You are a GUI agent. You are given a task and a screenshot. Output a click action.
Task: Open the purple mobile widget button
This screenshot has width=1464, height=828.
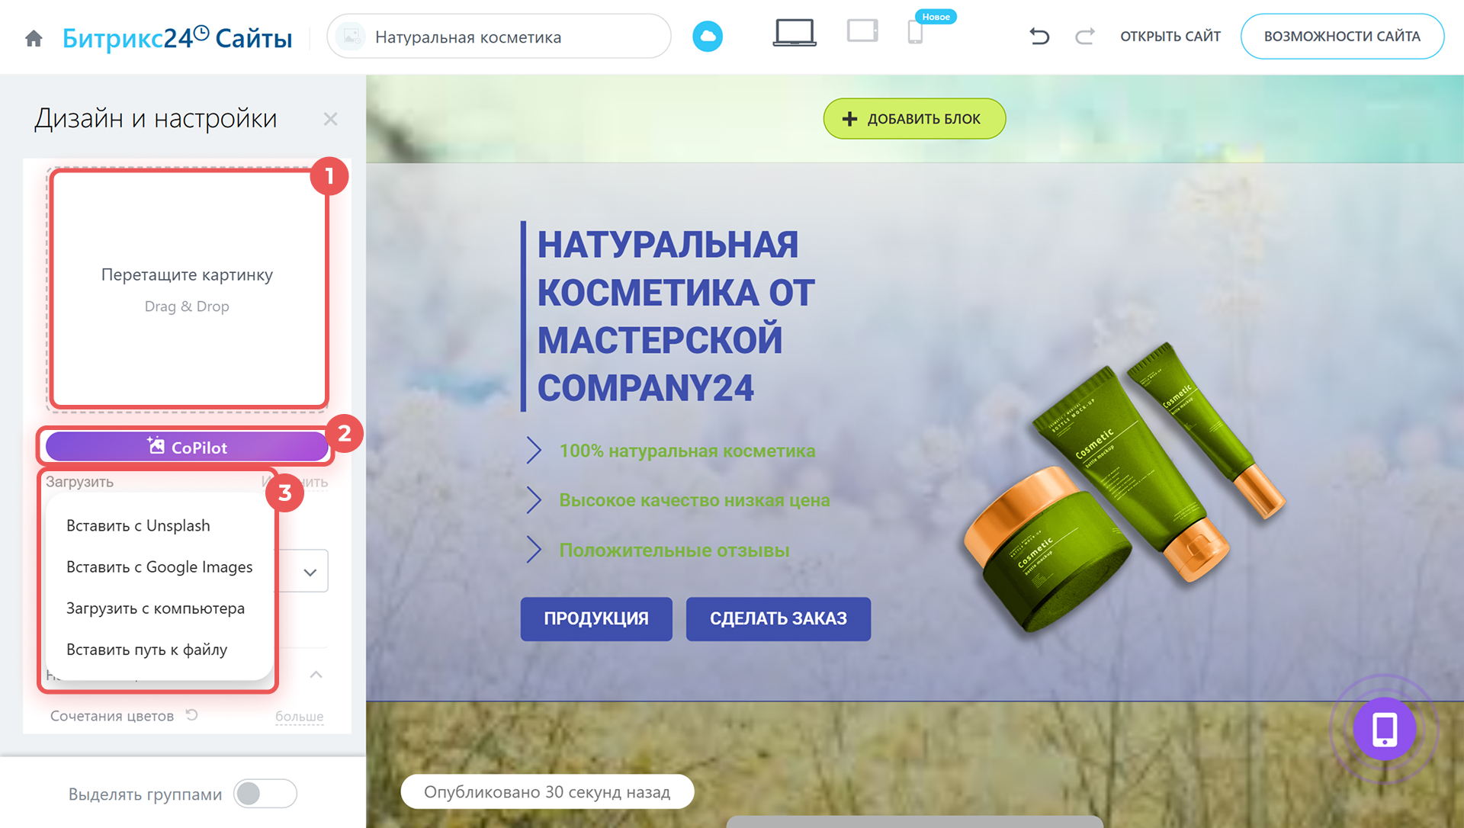[1384, 729]
